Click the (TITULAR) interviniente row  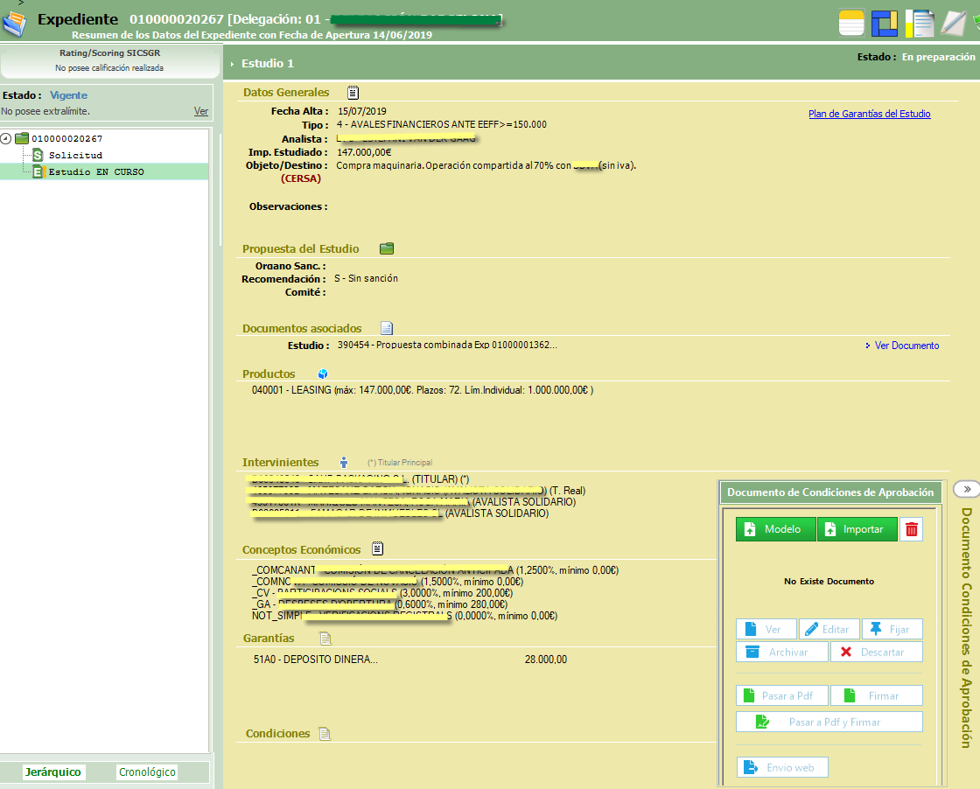pos(357,479)
